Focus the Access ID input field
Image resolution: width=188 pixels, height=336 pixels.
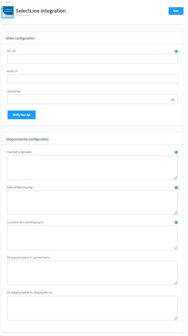(92, 79)
